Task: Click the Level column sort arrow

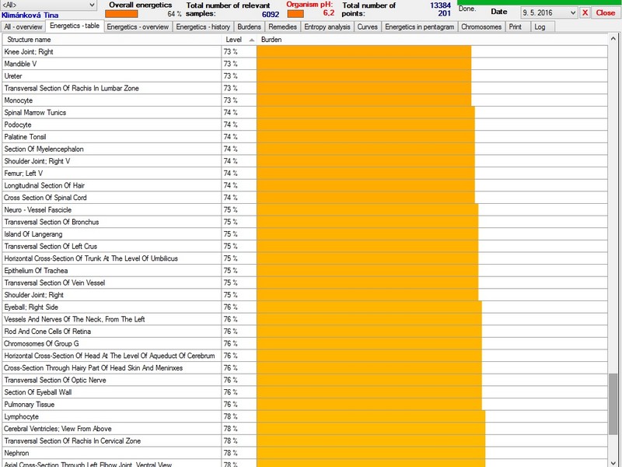Action: 251,40
